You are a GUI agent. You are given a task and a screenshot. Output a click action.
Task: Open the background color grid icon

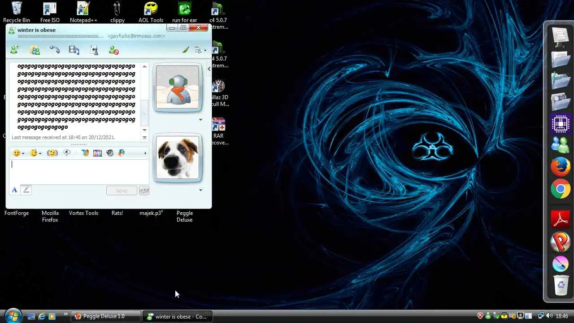[x=97, y=153]
